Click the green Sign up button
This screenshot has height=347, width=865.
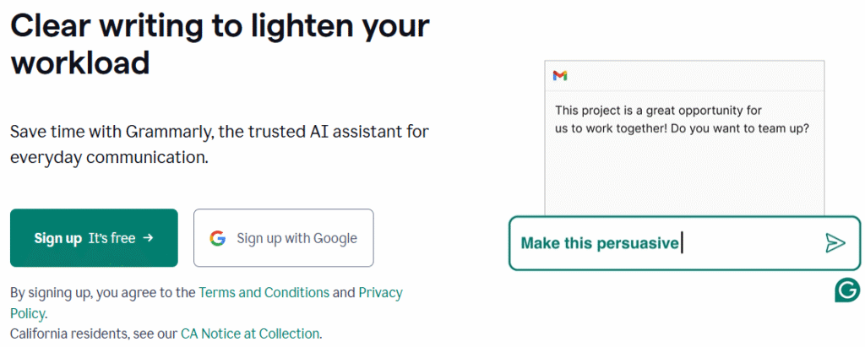tap(94, 238)
